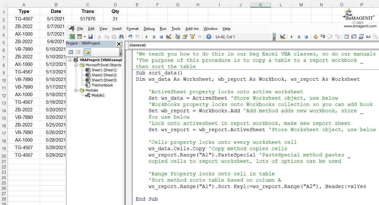
Task: Click Break pause icon in Standard toolbar
Action: (x=154, y=37)
